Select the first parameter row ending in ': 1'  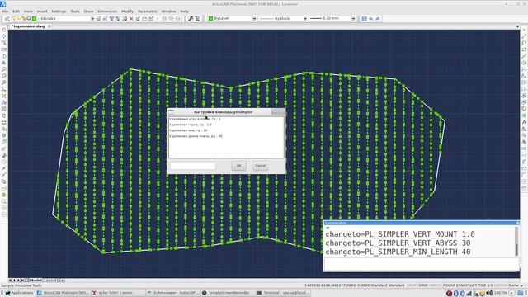click(226, 119)
